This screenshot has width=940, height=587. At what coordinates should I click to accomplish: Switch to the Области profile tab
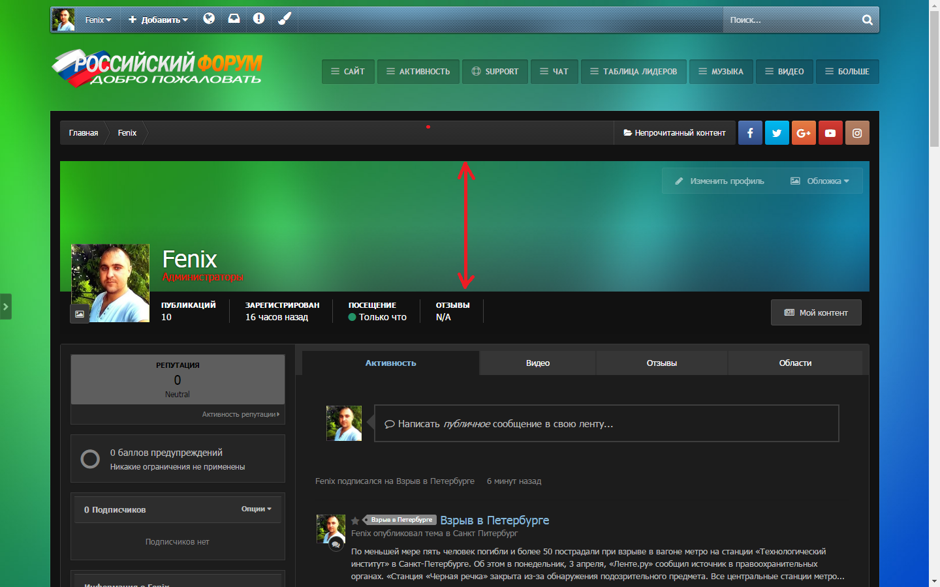(x=795, y=363)
